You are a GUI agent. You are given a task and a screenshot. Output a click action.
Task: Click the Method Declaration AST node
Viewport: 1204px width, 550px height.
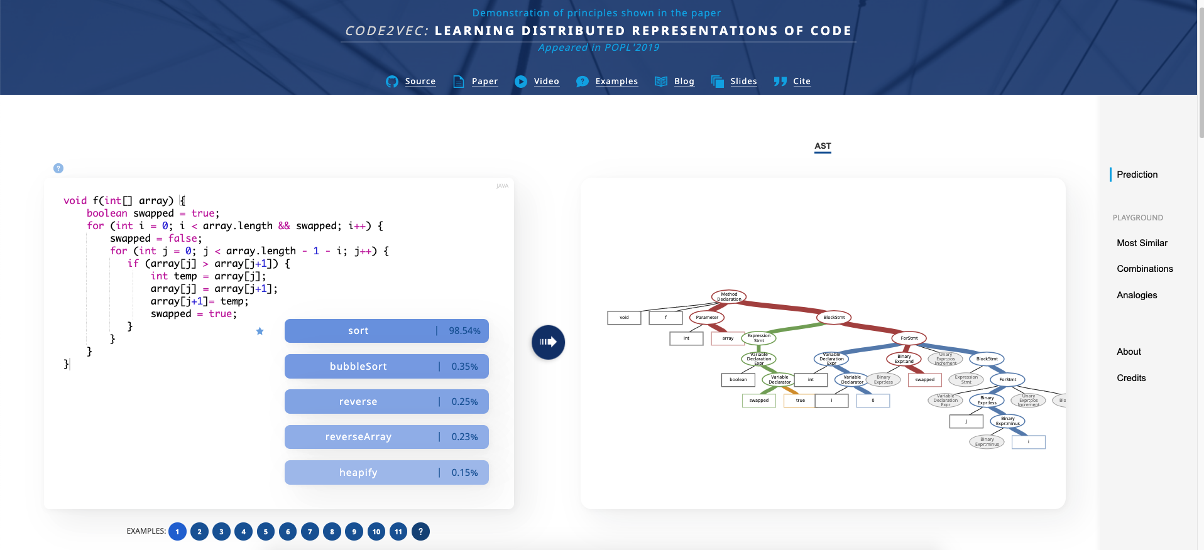point(729,296)
